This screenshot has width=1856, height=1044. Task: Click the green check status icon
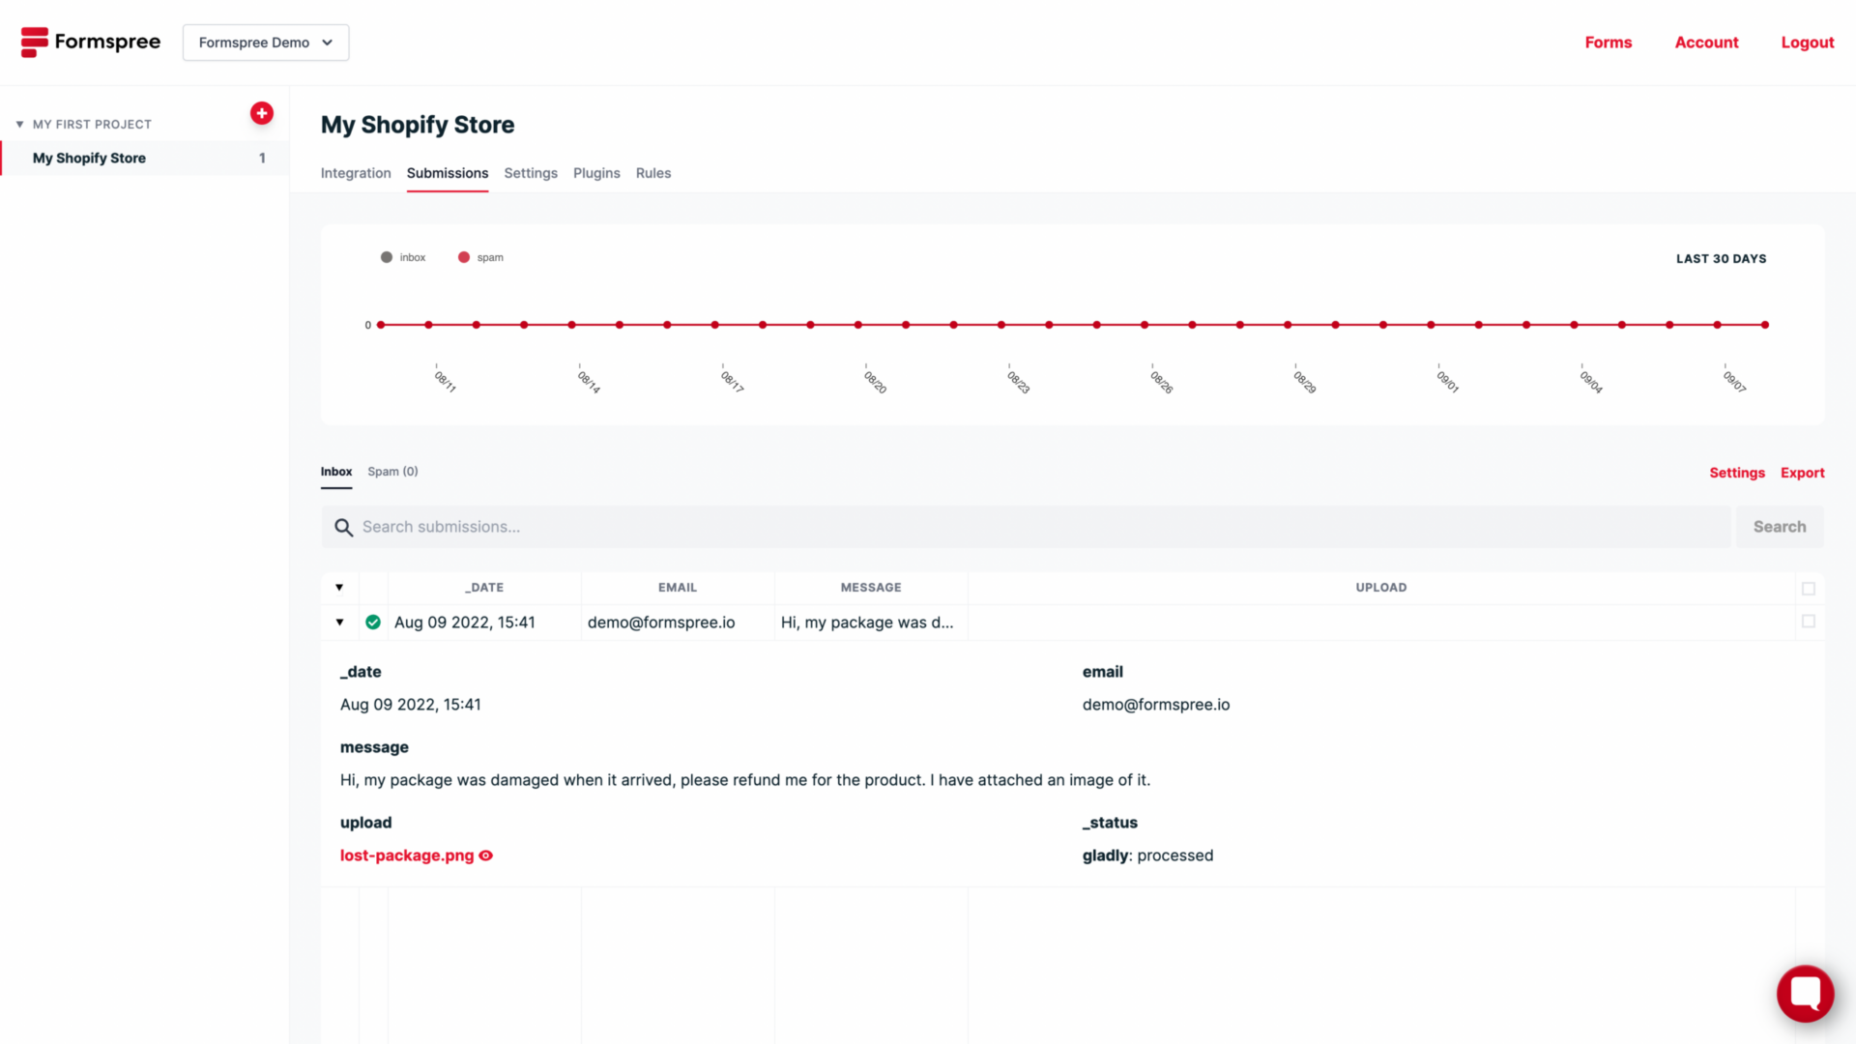[x=373, y=623]
